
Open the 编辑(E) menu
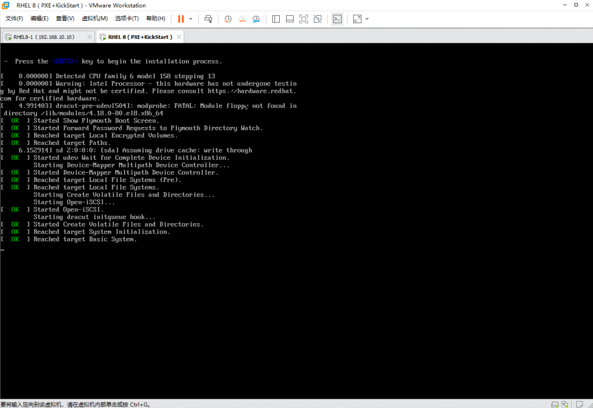click(39, 19)
